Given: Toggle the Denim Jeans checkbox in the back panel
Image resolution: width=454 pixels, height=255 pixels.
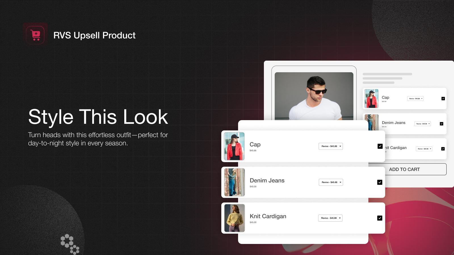Looking at the screenshot, I should pos(442,124).
